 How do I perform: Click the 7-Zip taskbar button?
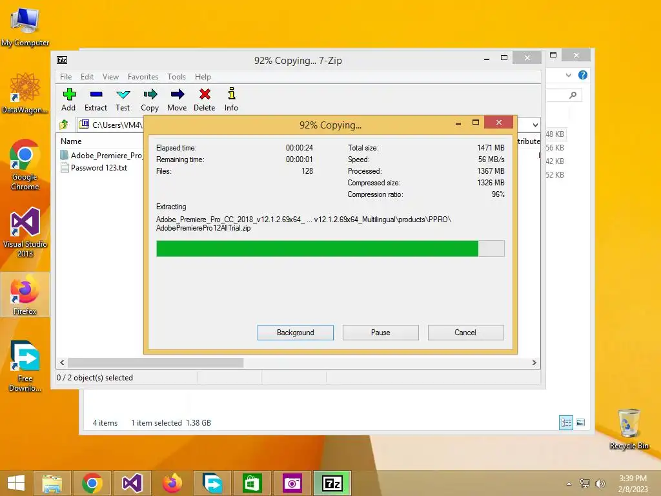point(332,483)
